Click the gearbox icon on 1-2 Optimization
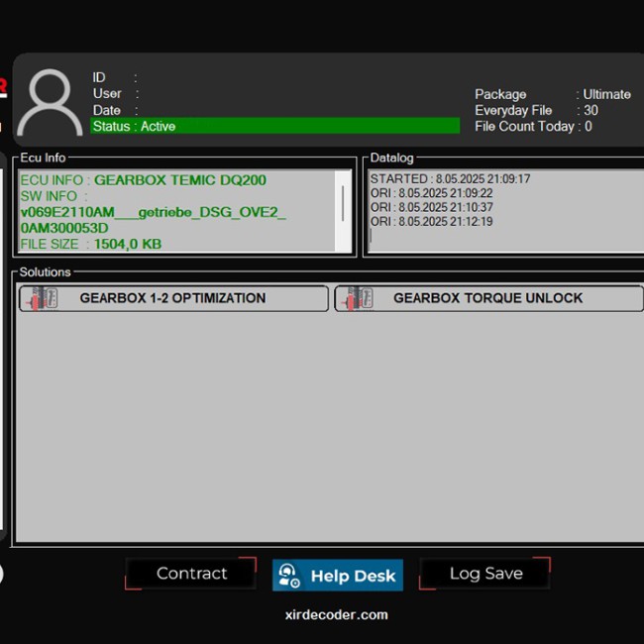 pos(43,298)
